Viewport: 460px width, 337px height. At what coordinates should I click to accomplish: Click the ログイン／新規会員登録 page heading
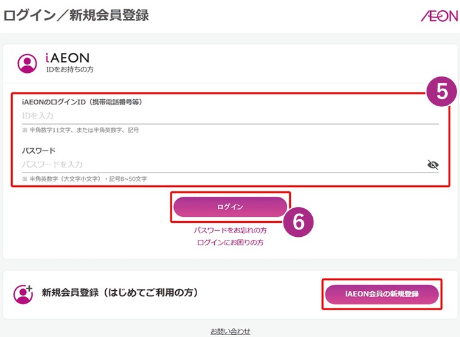tap(76, 15)
